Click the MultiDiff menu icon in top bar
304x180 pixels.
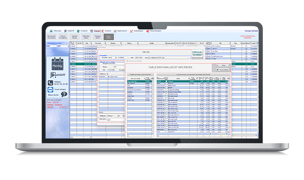pyautogui.click(x=65, y=31)
